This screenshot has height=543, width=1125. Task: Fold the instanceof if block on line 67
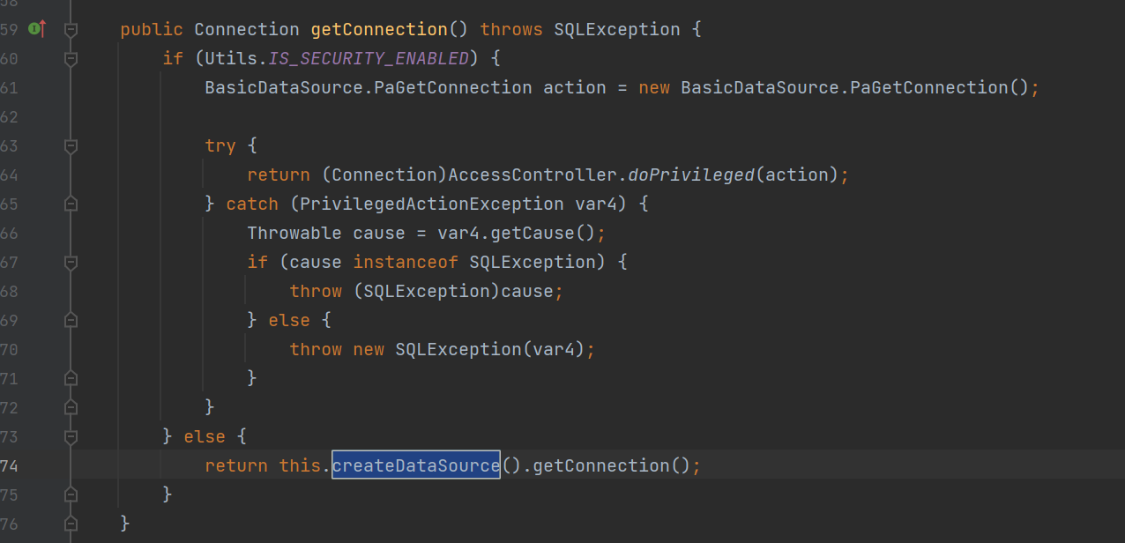71,263
